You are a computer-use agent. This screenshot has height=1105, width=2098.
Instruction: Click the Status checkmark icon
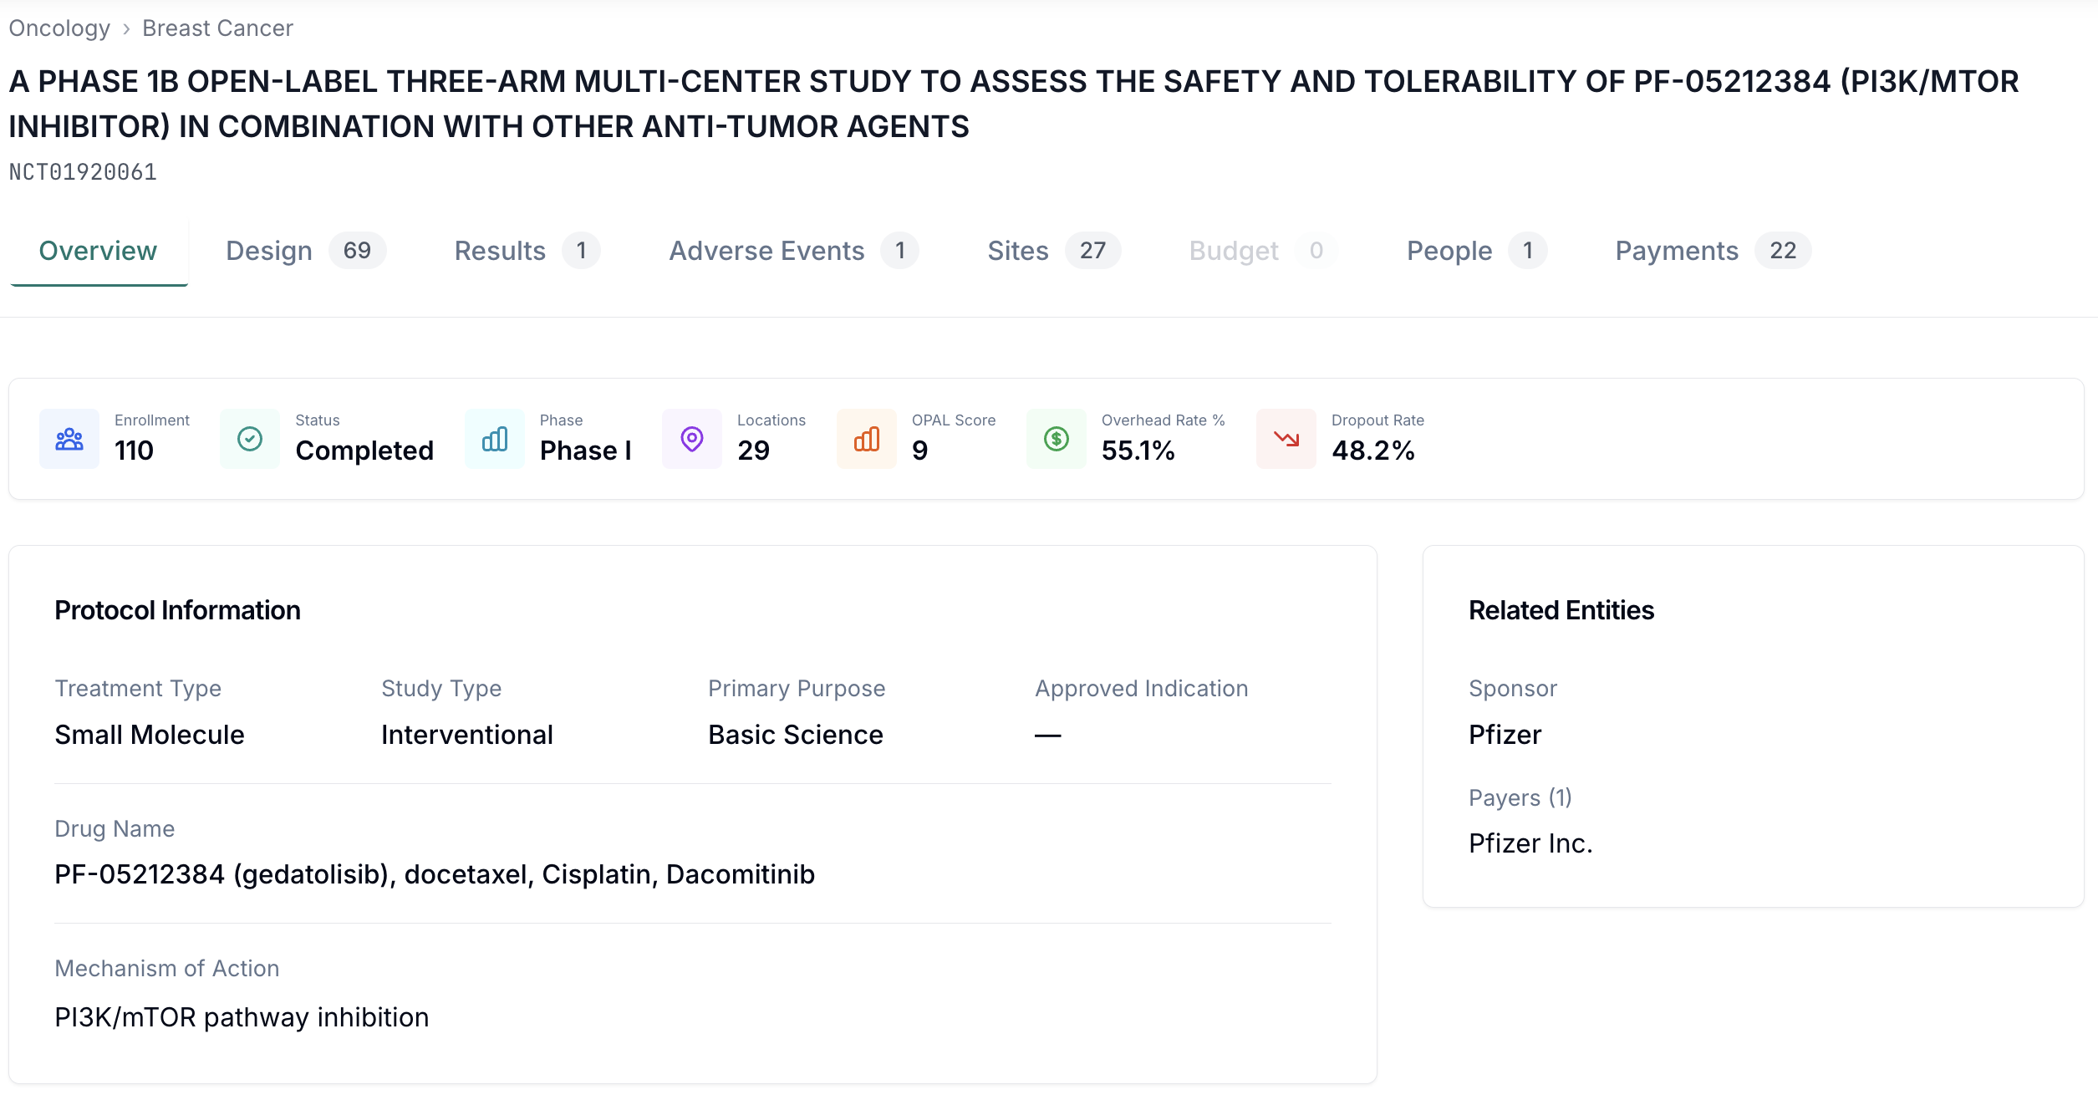click(249, 438)
